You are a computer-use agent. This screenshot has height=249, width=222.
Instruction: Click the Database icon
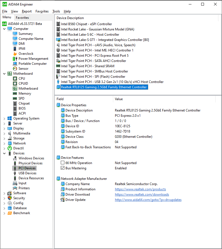point(10,208)
